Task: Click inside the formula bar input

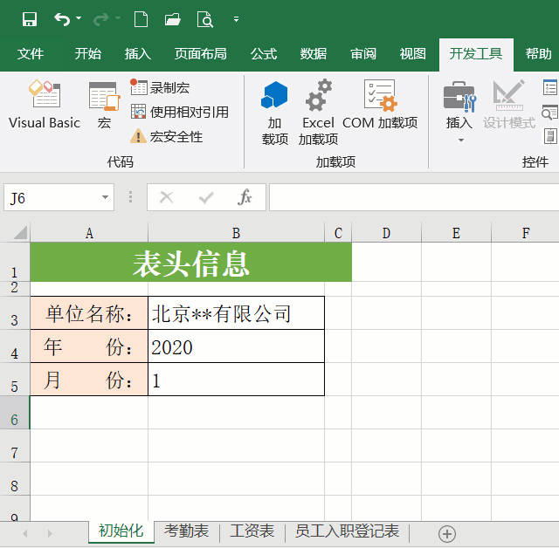Action: pos(413,197)
